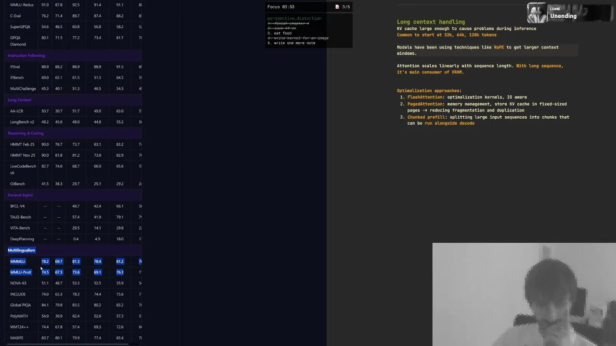Click the 92.5 value in the MMLU-Redux row
Image resolution: width=616 pixels, height=346 pixels.
76,5
